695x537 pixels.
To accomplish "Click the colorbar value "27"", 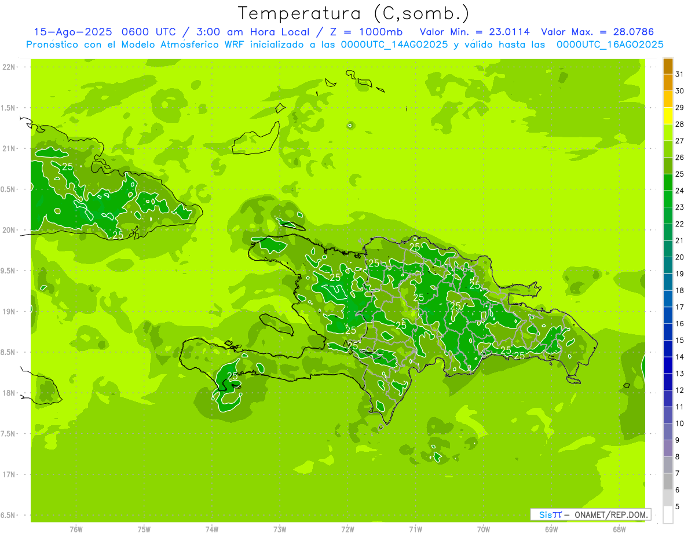I will coord(679,141).
